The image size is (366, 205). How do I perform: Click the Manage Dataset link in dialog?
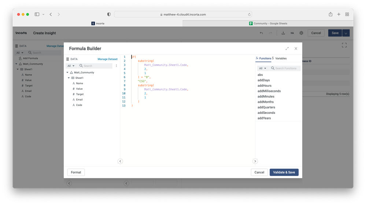click(107, 59)
